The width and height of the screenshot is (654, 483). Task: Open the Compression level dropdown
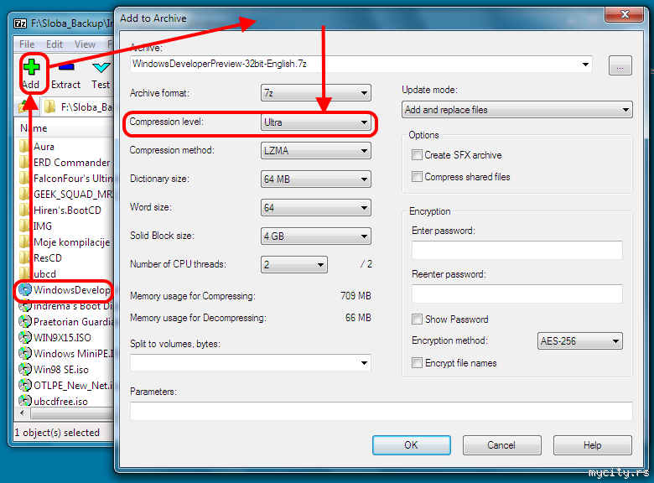tap(316, 122)
